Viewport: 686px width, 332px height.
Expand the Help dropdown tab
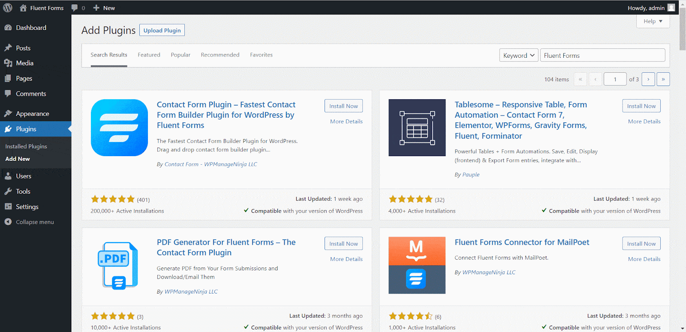coord(653,21)
